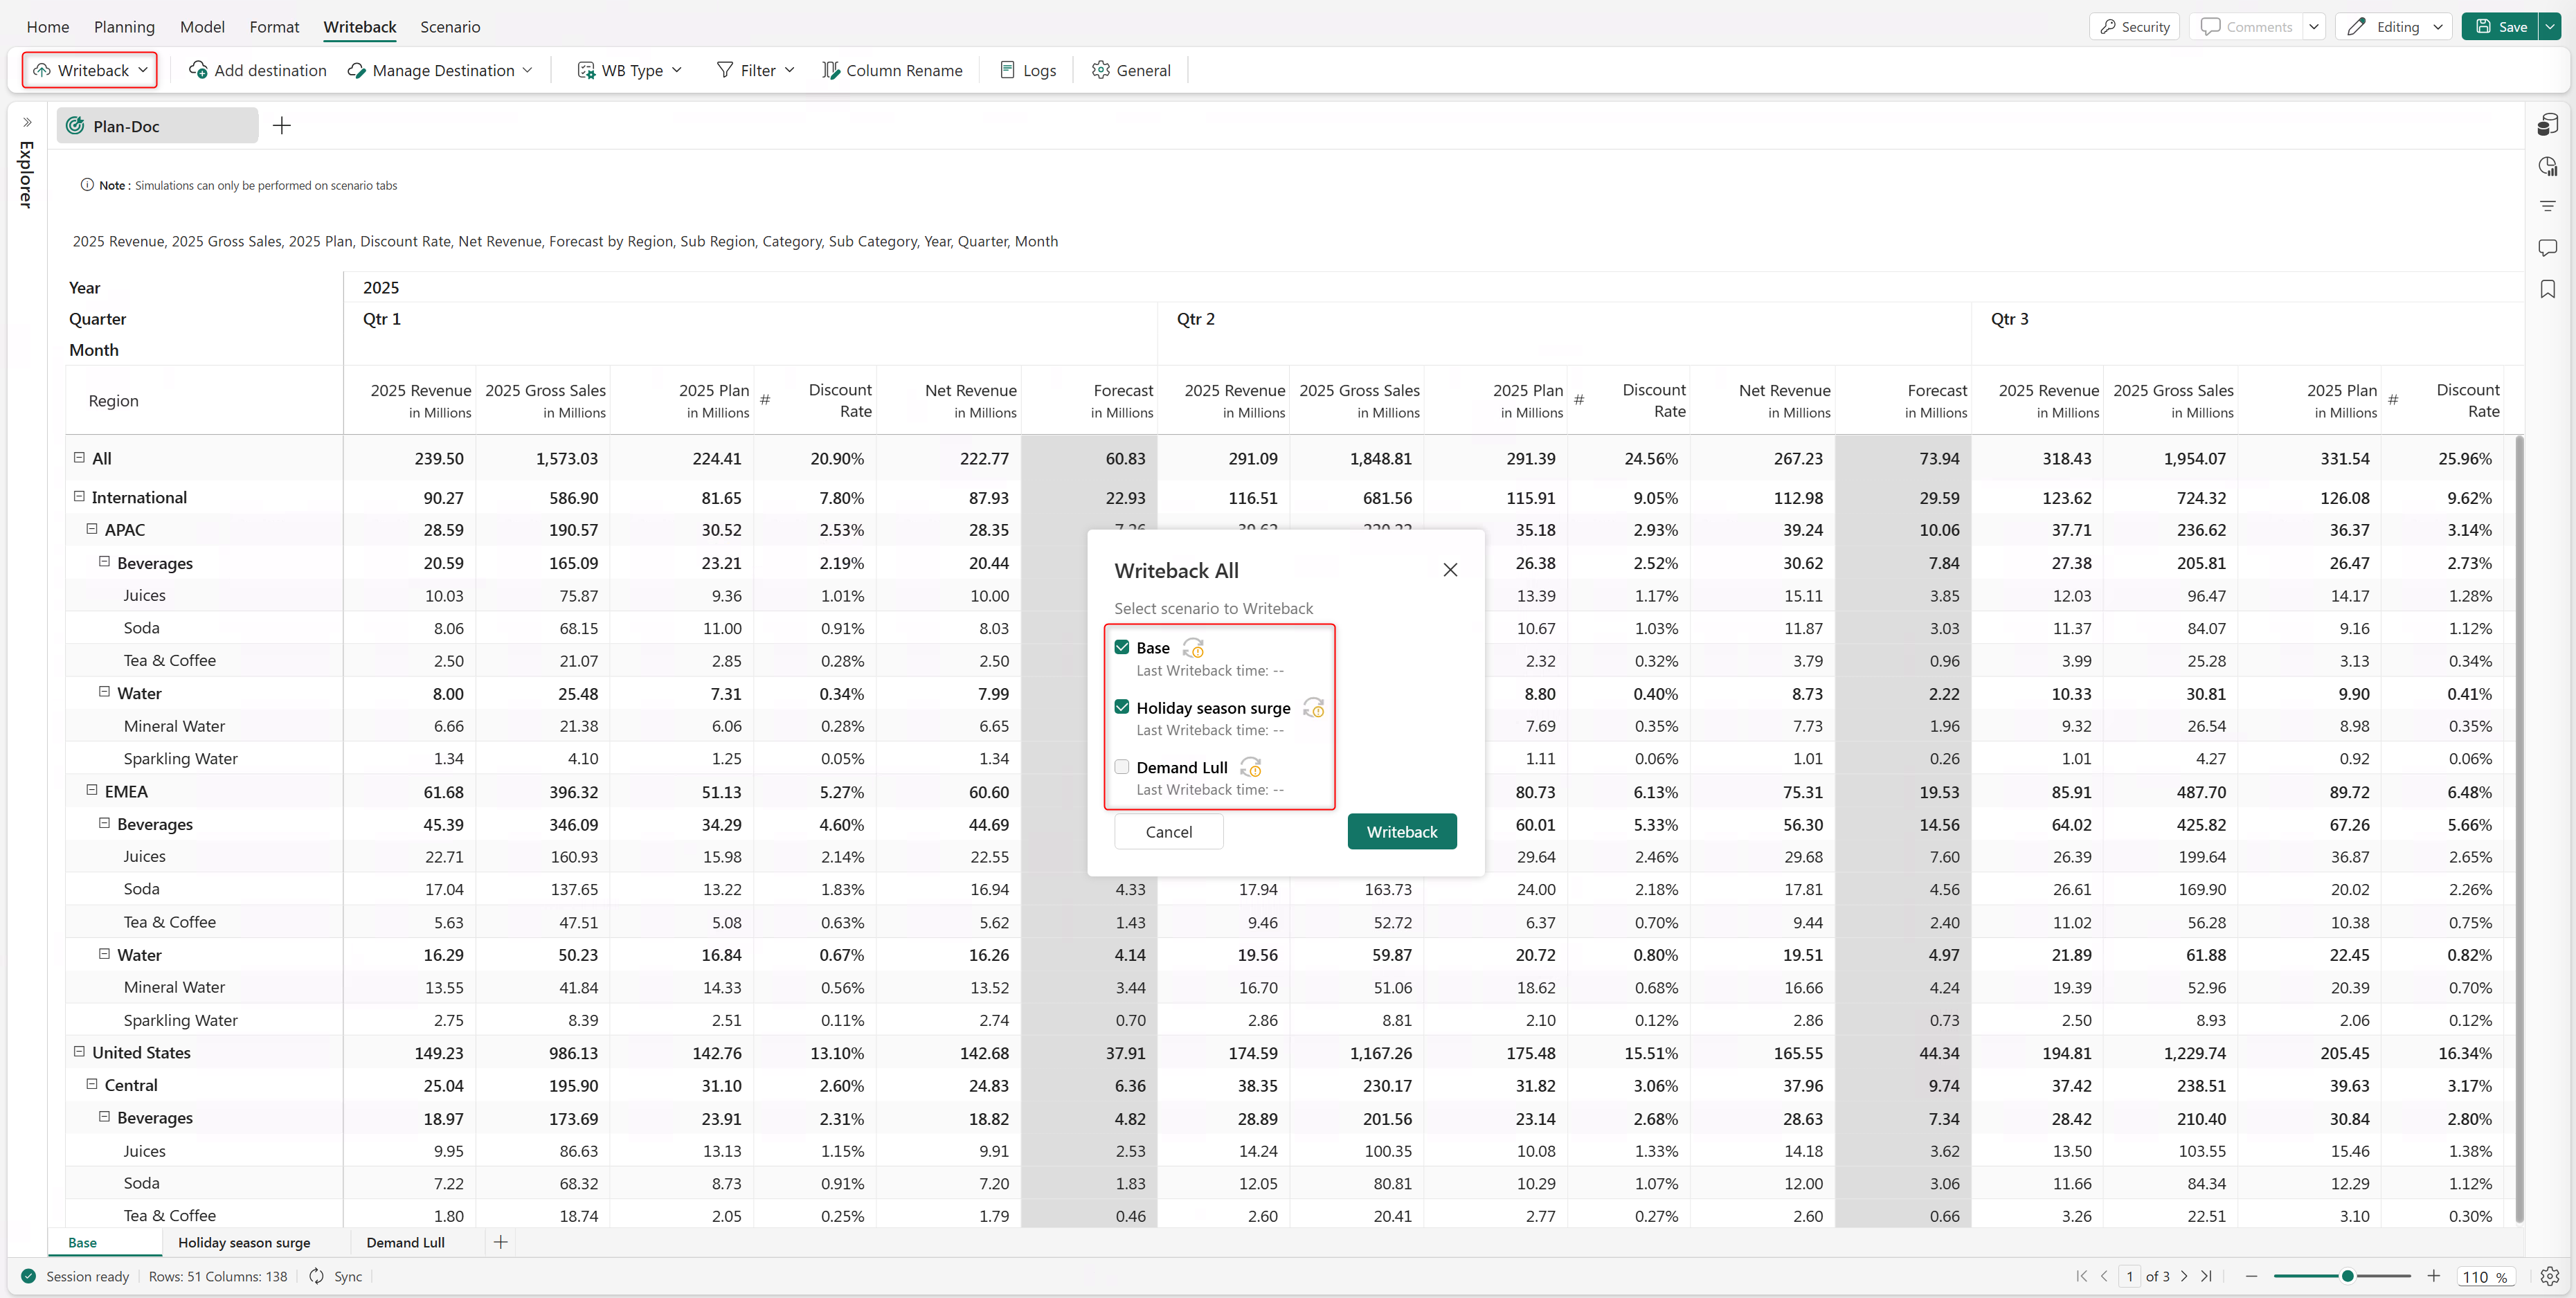Click the Sync refresh icon in status bar
Image resolution: width=2576 pixels, height=1298 pixels.
pos(317,1276)
